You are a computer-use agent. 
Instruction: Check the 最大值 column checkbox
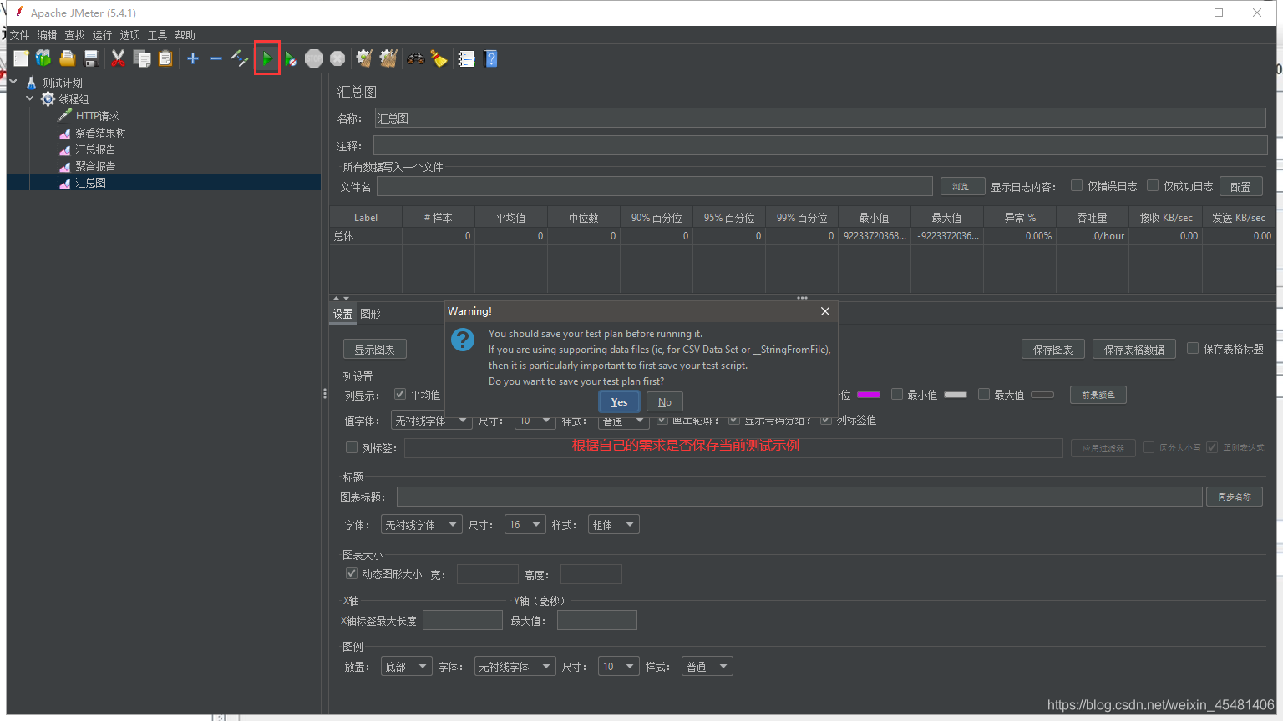[x=984, y=394]
